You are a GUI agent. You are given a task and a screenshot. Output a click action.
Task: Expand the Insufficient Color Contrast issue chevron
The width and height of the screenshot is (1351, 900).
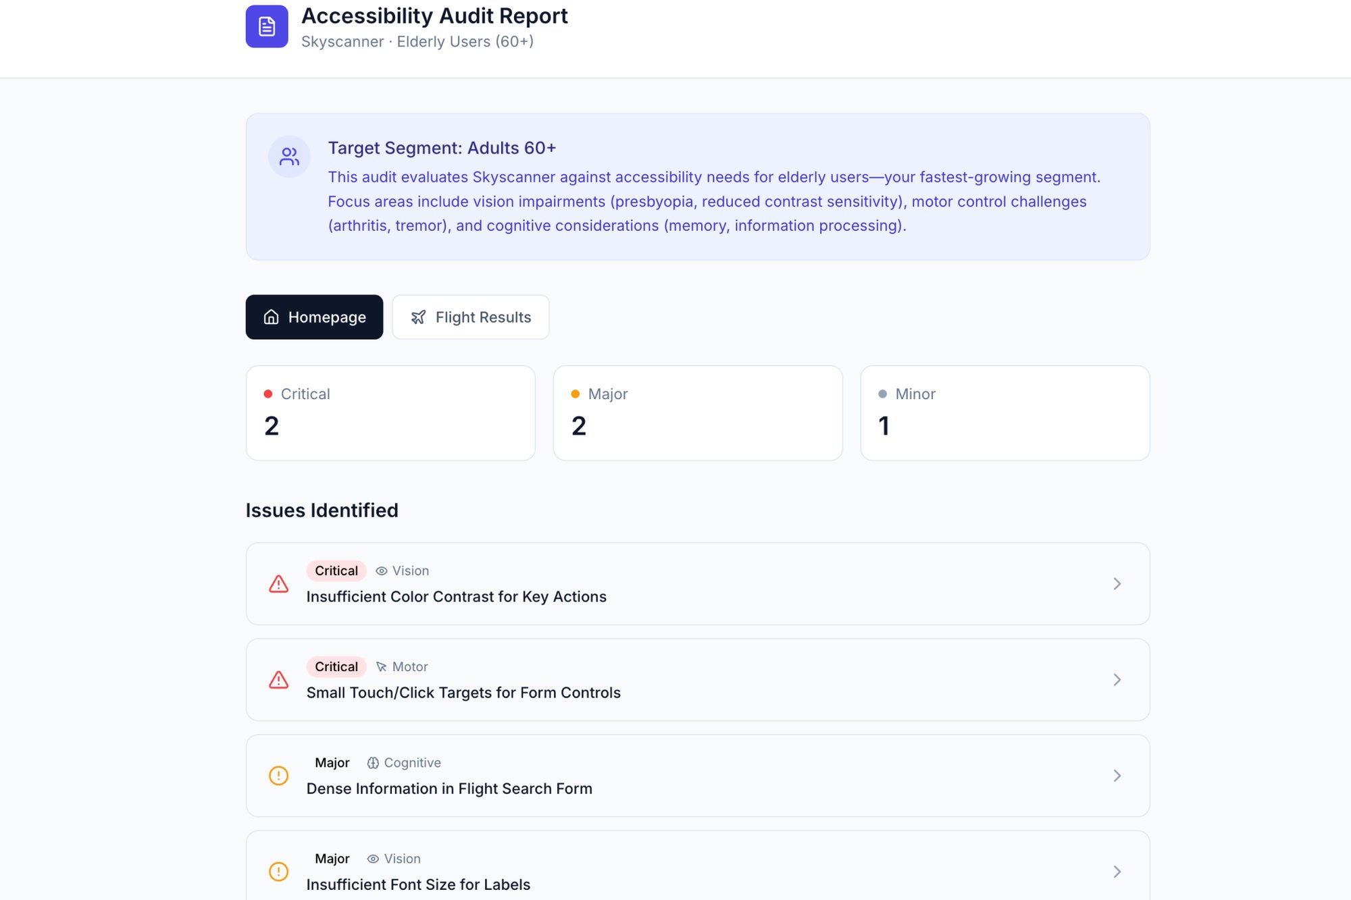tap(1118, 583)
